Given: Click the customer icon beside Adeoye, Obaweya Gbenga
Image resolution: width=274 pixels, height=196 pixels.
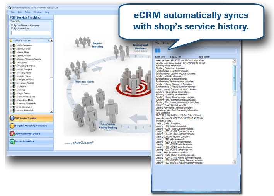Looking at the screenshot, I should 14,59.
